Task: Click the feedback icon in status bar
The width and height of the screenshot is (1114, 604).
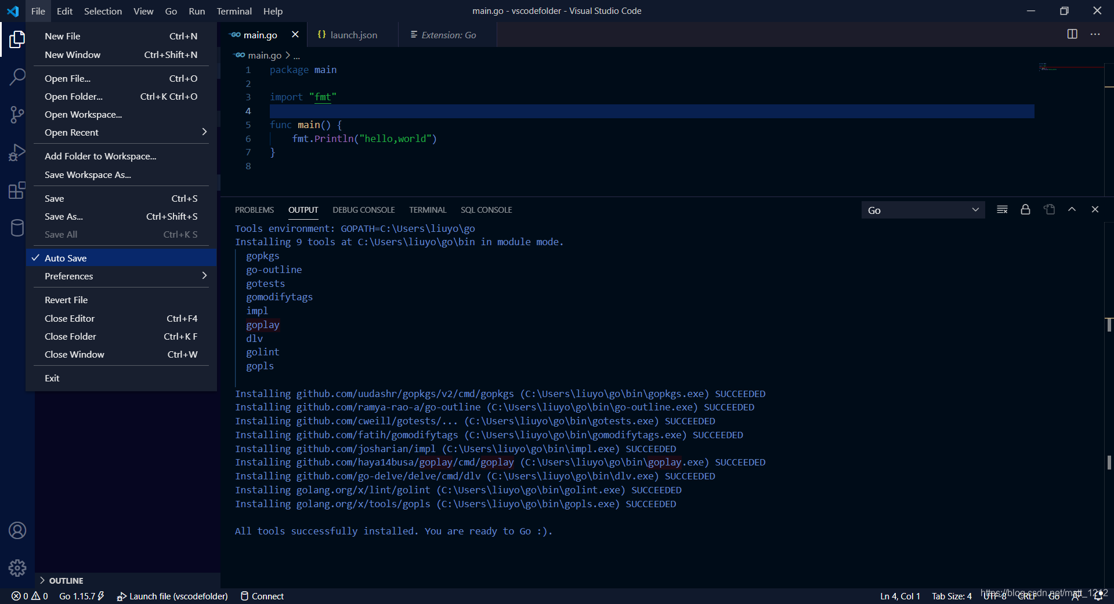Action: click(x=1076, y=596)
